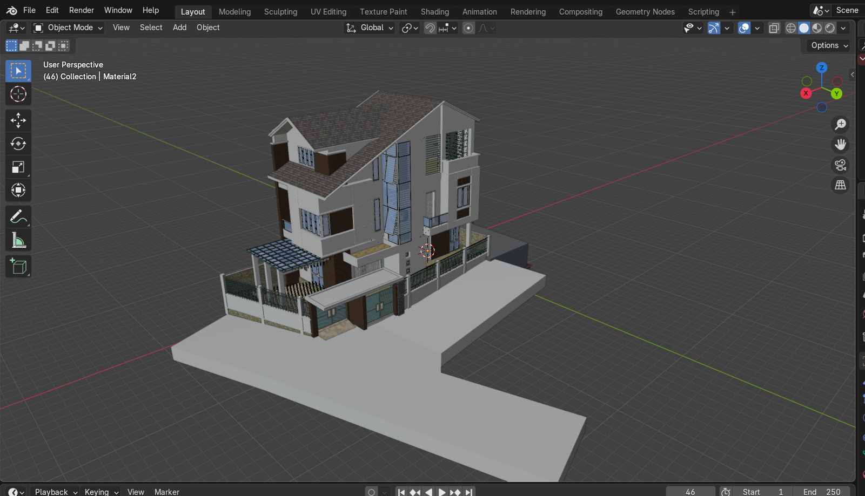The width and height of the screenshot is (865, 496).
Task: Open Global transform orientation dropdown
Action: click(x=370, y=28)
